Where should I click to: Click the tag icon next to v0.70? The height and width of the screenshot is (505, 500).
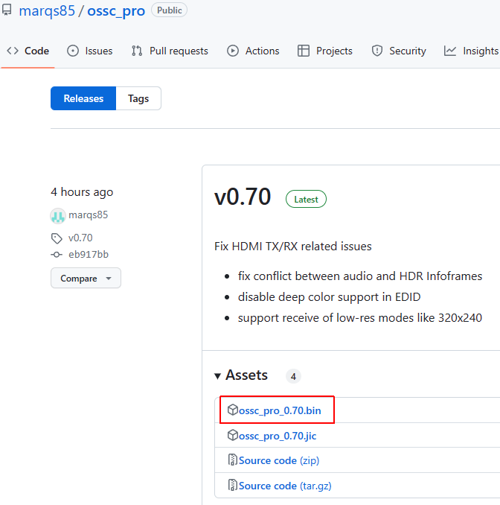[x=57, y=238]
